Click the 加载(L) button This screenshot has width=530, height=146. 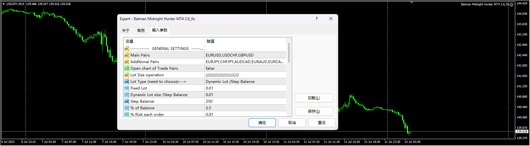pyautogui.click(x=314, y=98)
